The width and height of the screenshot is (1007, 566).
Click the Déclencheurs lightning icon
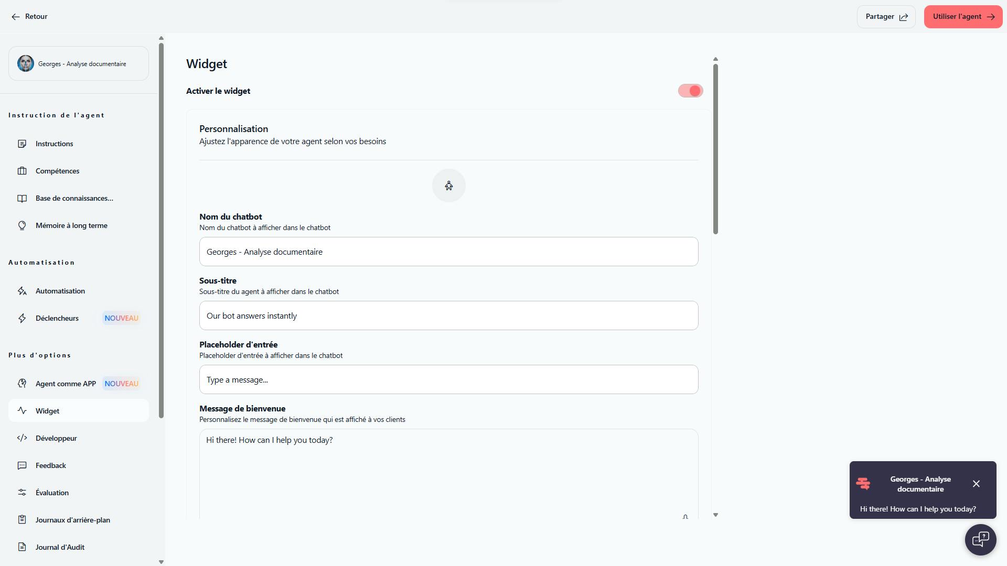[x=22, y=318]
